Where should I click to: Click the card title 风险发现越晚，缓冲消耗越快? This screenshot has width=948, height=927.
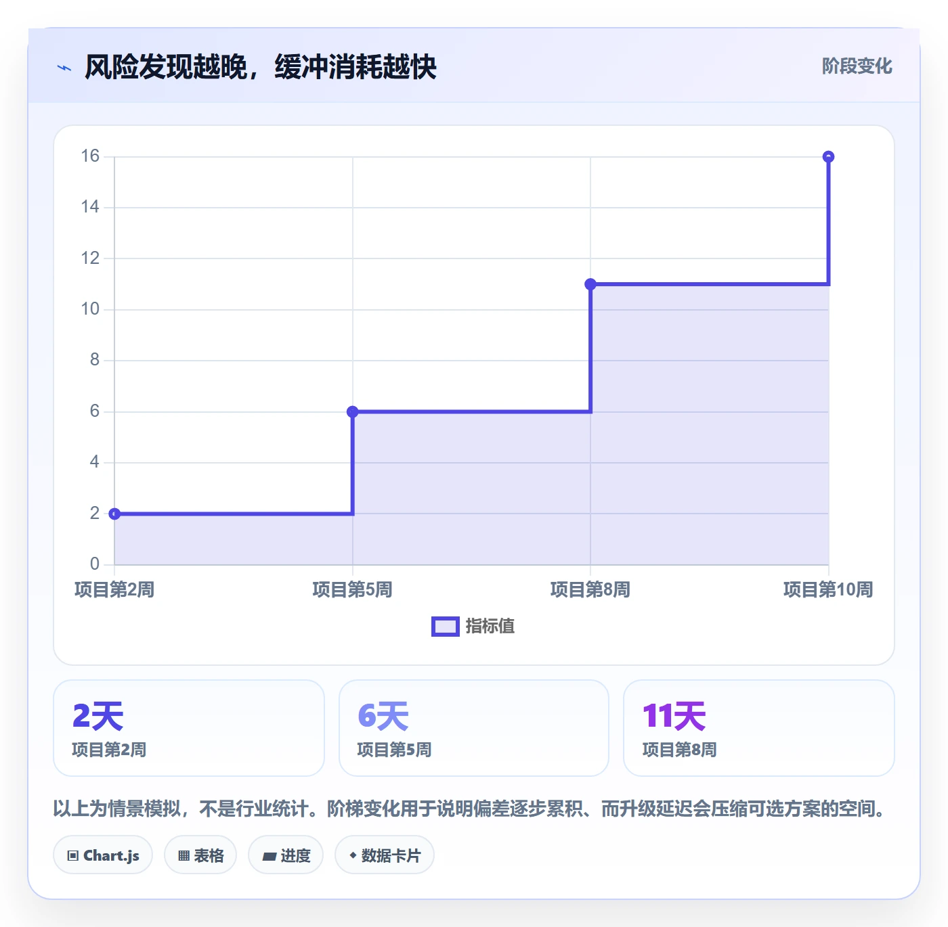tap(261, 67)
